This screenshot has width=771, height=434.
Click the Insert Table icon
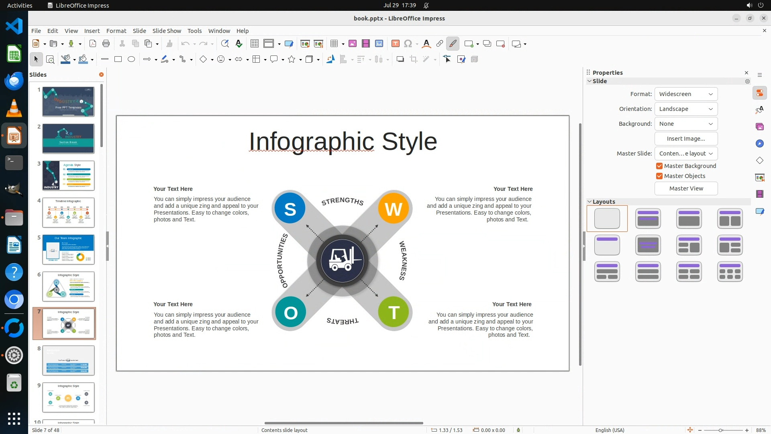(334, 44)
